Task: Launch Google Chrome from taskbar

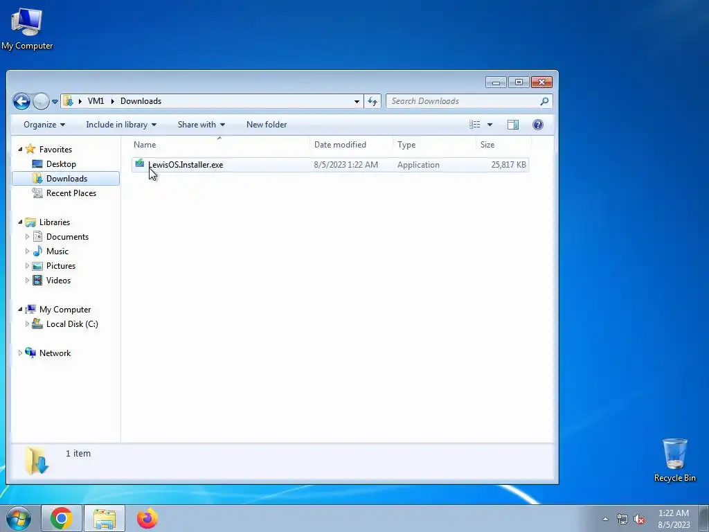Action: pos(62,518)
